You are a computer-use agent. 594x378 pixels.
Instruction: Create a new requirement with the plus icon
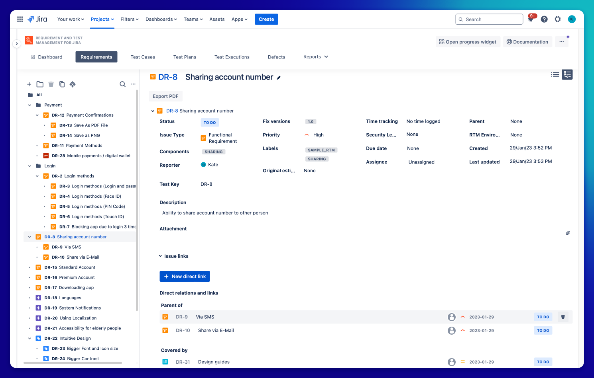pyautogui.click(x=29, y=84)
